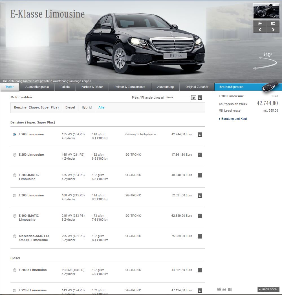The height and width of the screenshot is (295, 282).
Task: Open info for E 200 d Limousine
Action: point(200,270)
